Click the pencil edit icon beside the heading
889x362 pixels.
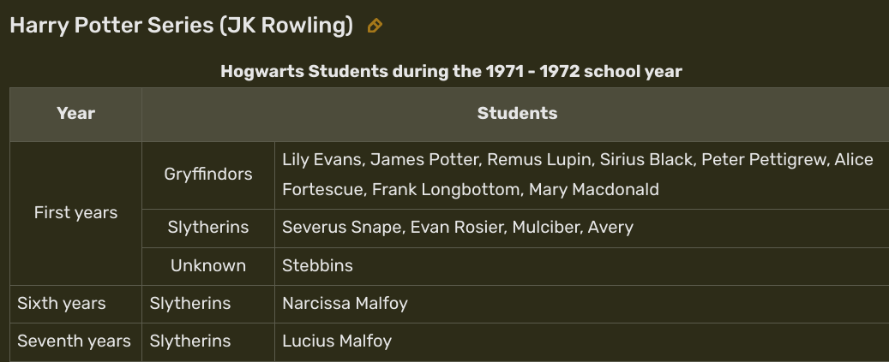(375, 27)
